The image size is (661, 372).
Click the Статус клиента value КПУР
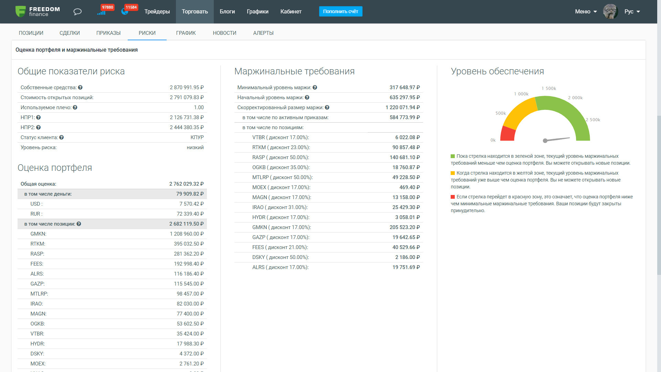(197, 137)
